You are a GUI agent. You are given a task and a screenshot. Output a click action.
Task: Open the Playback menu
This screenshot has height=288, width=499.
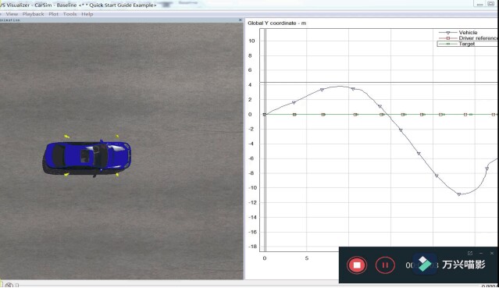click(33, 14)
